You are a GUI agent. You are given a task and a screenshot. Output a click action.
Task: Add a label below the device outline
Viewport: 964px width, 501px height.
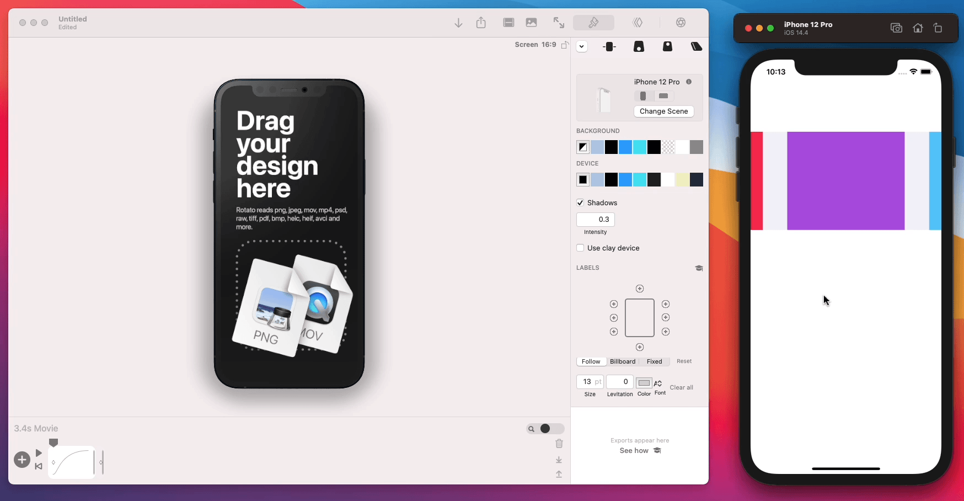tap(640, 347)
